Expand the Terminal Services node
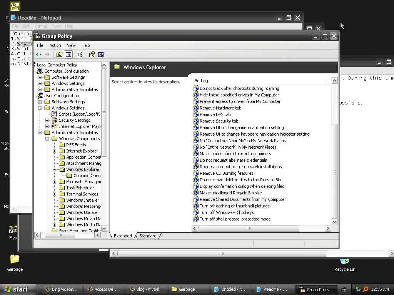394x295 pixels. click(x=54, y=194)
